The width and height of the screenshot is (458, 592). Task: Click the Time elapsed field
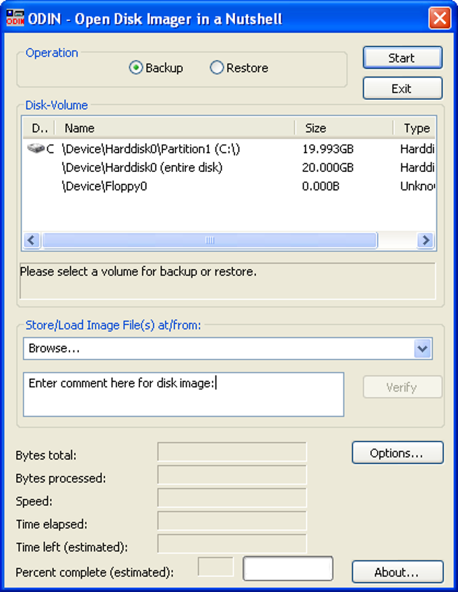click(232, 521)
